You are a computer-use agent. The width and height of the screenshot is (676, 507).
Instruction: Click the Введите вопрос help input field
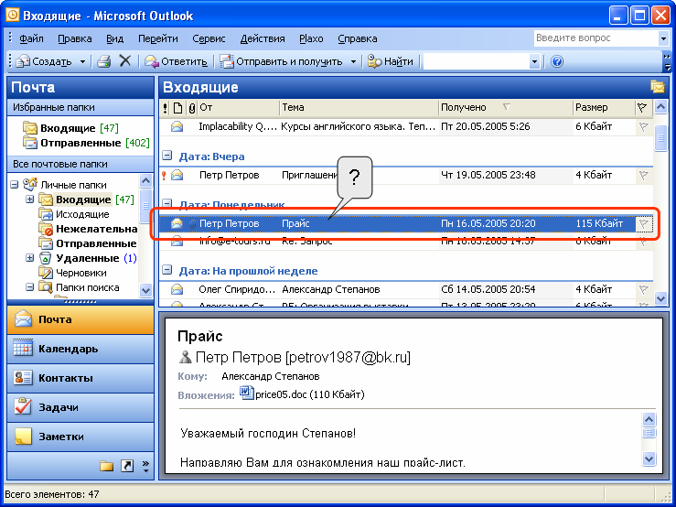point(596,38)
